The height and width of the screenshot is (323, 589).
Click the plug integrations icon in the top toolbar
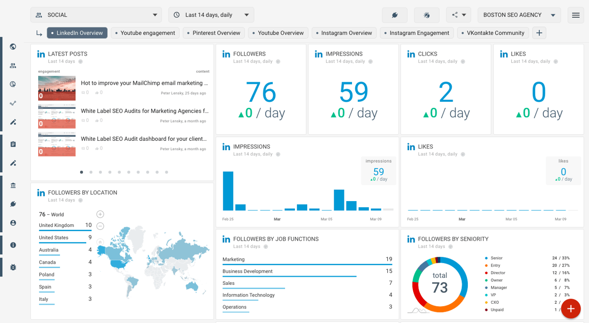[x=394, y=15]
